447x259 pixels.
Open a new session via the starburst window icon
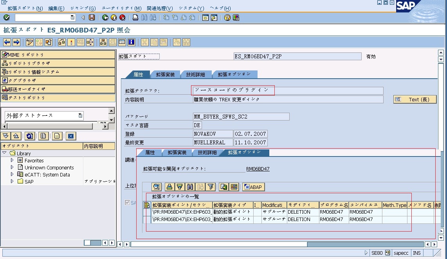pos(205,18)
